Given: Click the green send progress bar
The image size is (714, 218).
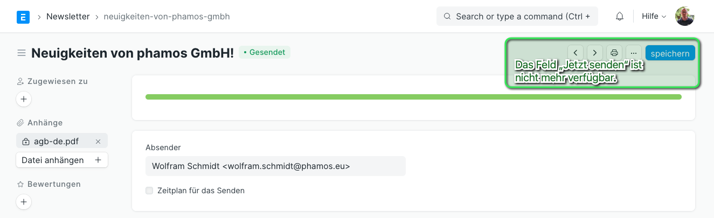Looking at the screenshot, I should pyautogui.click(x=413, y=97).
